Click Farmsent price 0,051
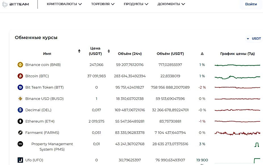Screen dimensions: 263x165 coord(97,132)
